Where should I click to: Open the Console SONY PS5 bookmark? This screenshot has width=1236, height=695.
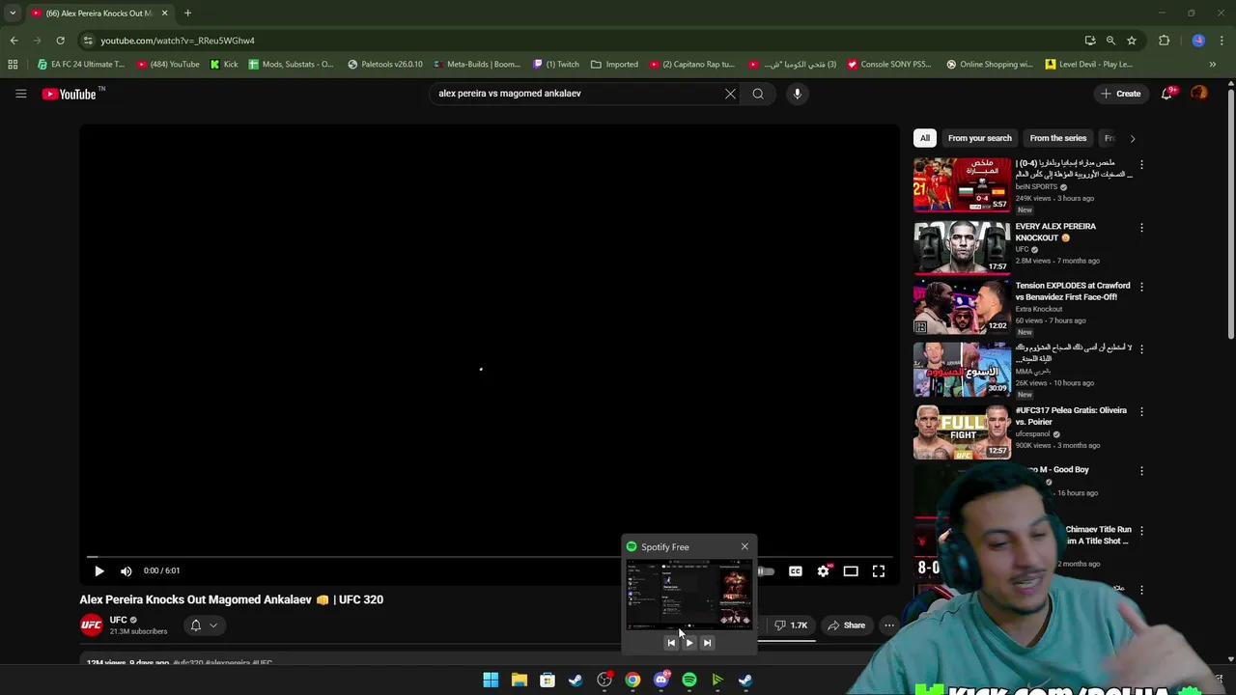(x=889, y=65)
